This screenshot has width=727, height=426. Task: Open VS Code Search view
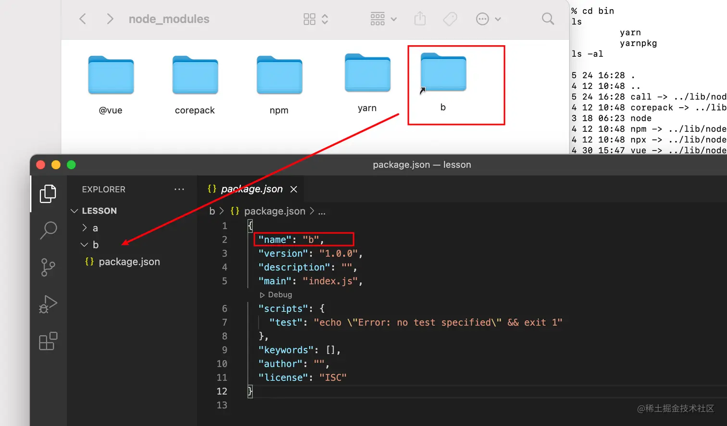pos(48,230)
